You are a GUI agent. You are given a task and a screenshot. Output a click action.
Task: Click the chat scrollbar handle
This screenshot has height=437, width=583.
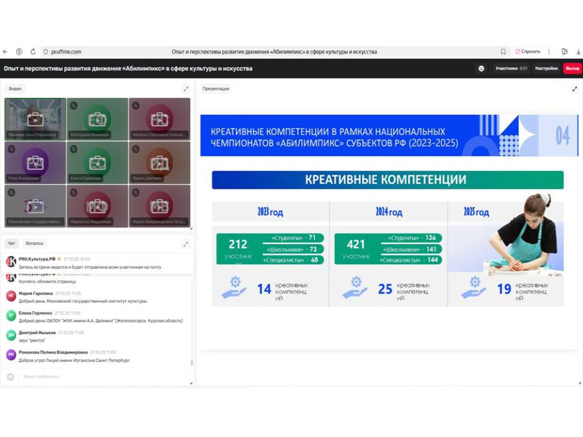point(191,363)
